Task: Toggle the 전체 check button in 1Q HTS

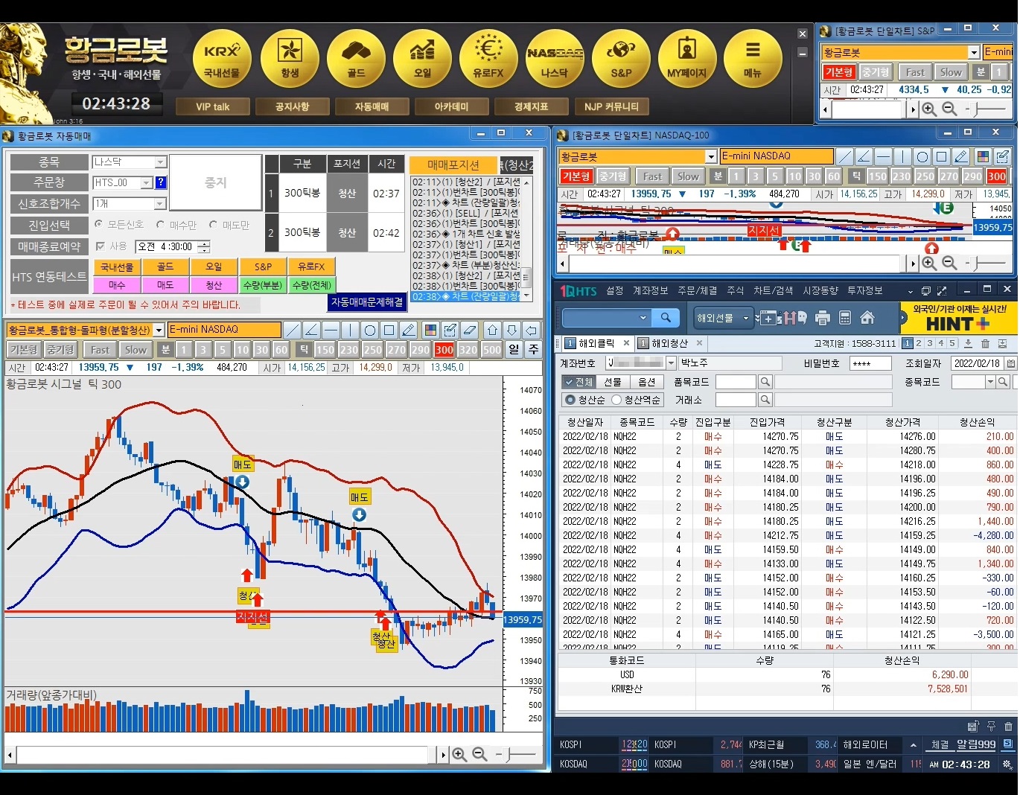Action: 578,382
